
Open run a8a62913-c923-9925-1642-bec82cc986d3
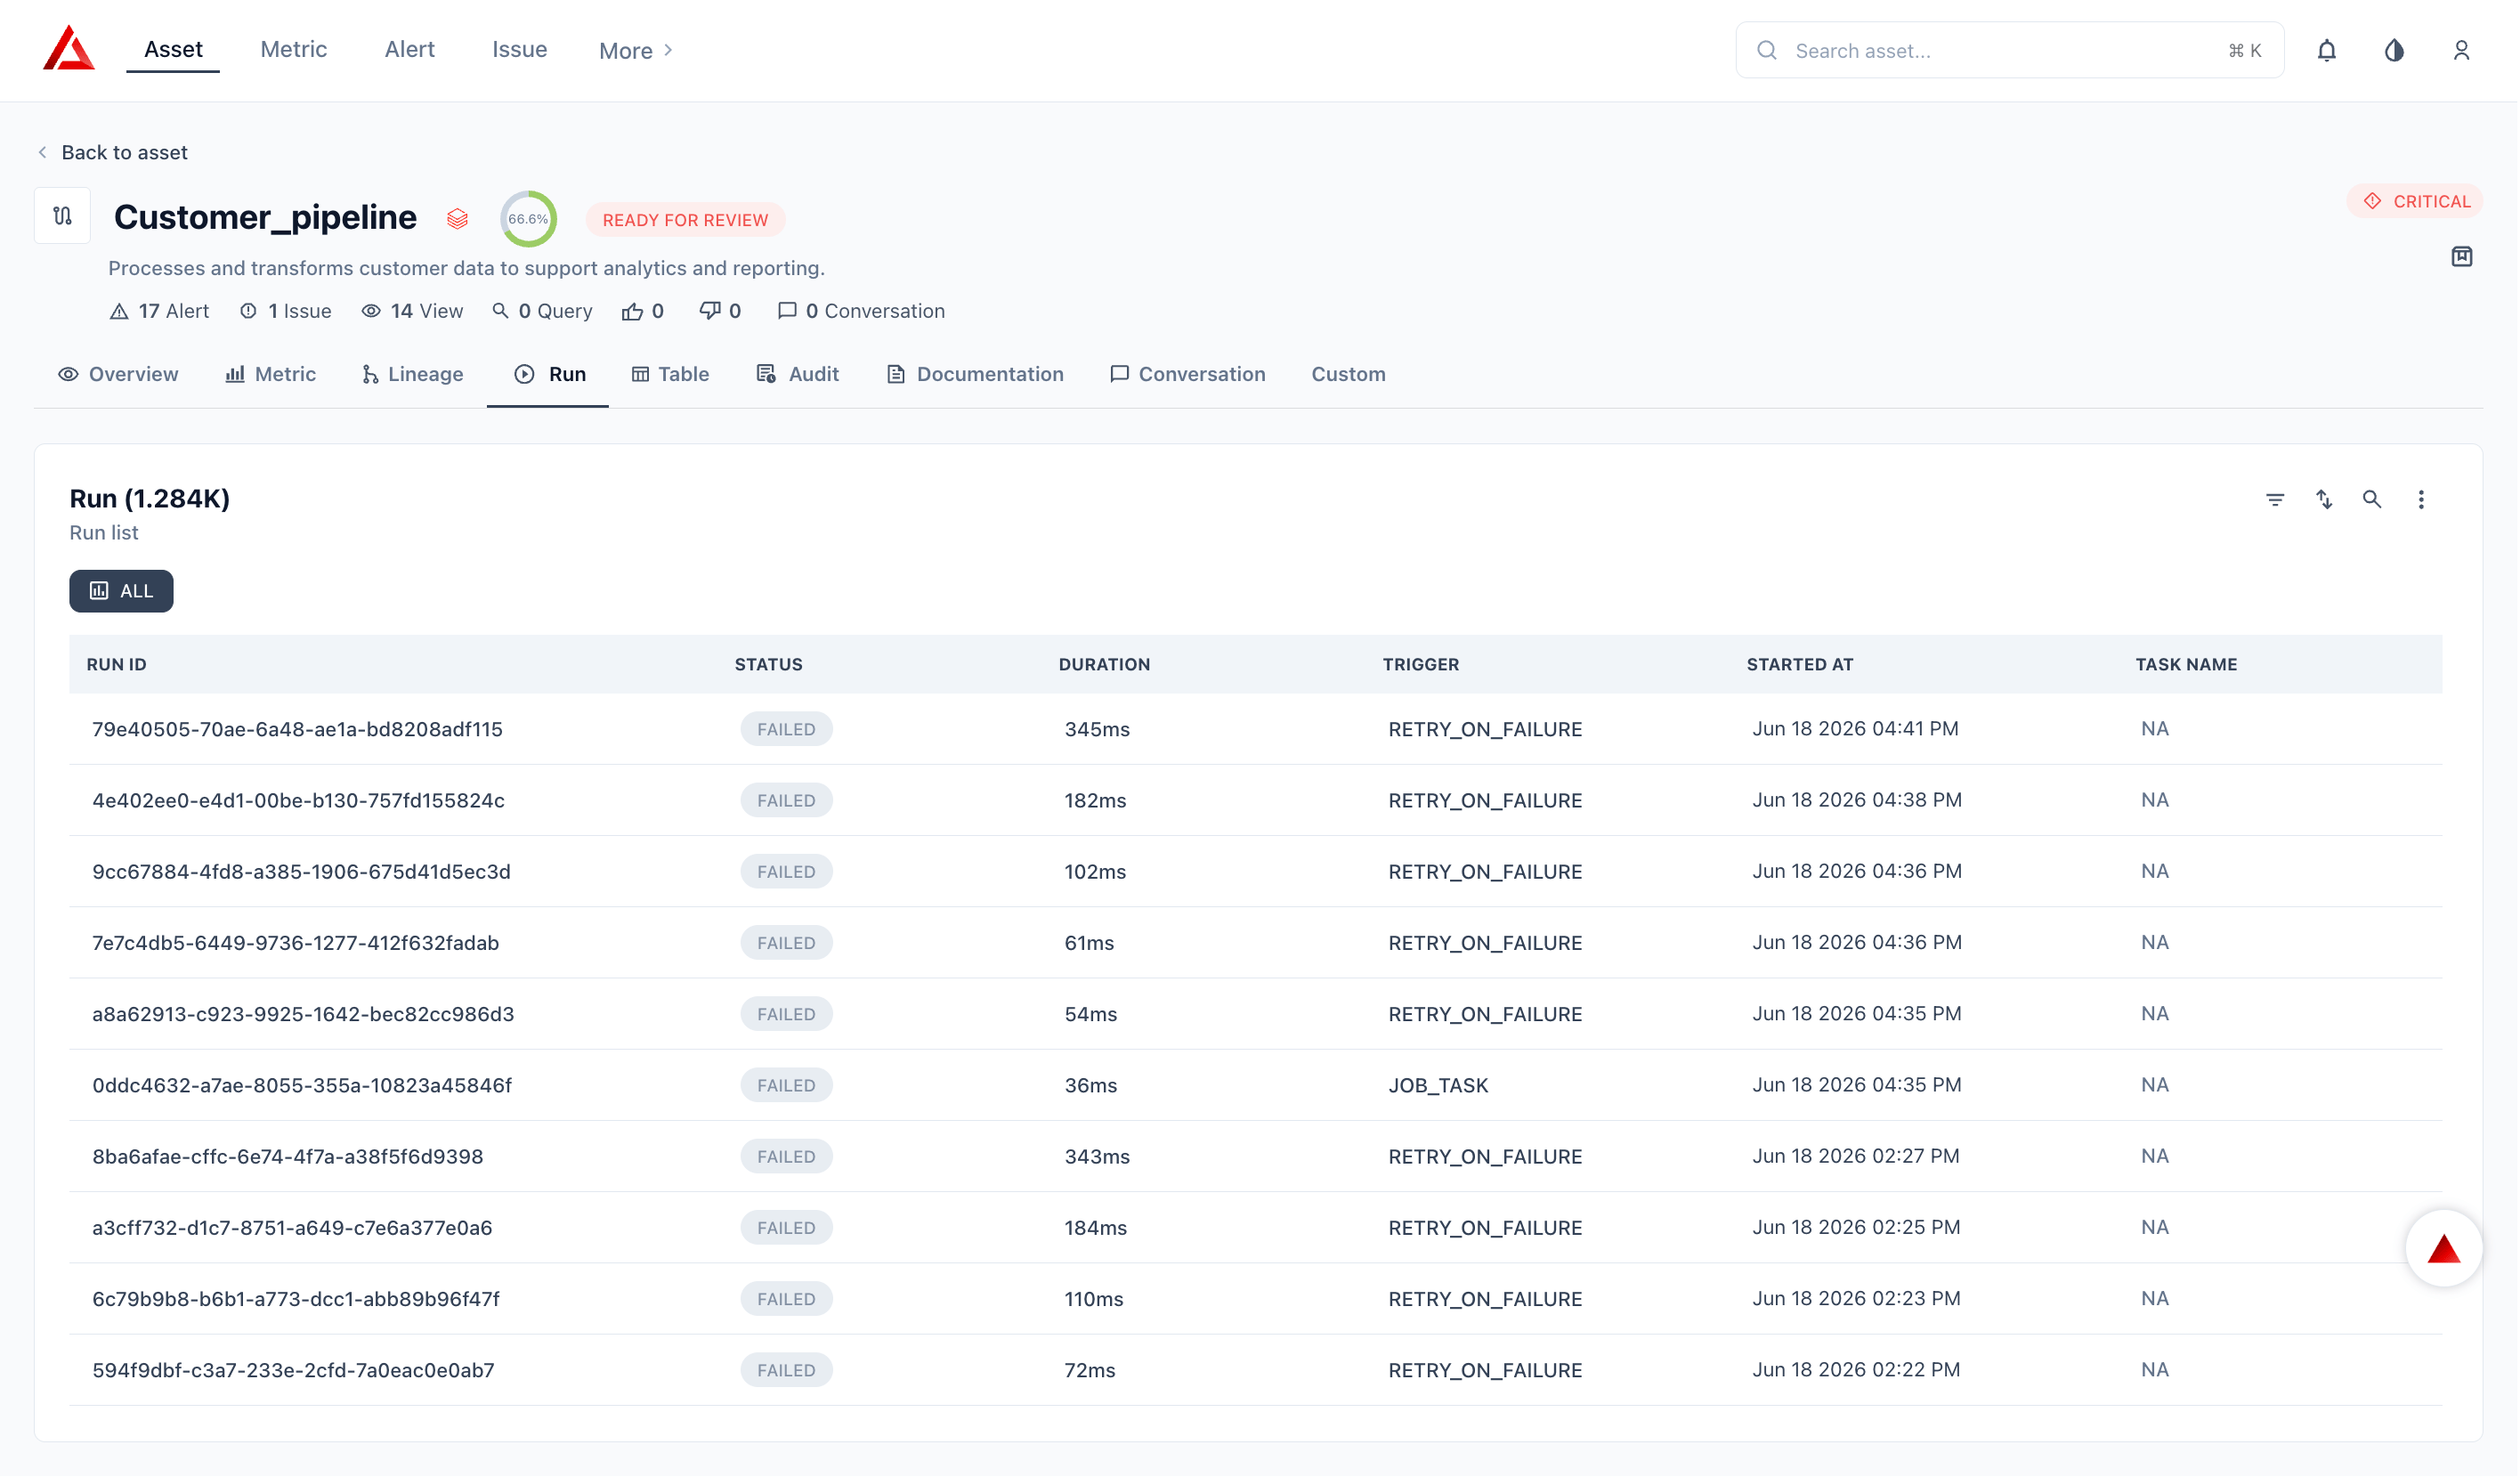point(303,1015)
